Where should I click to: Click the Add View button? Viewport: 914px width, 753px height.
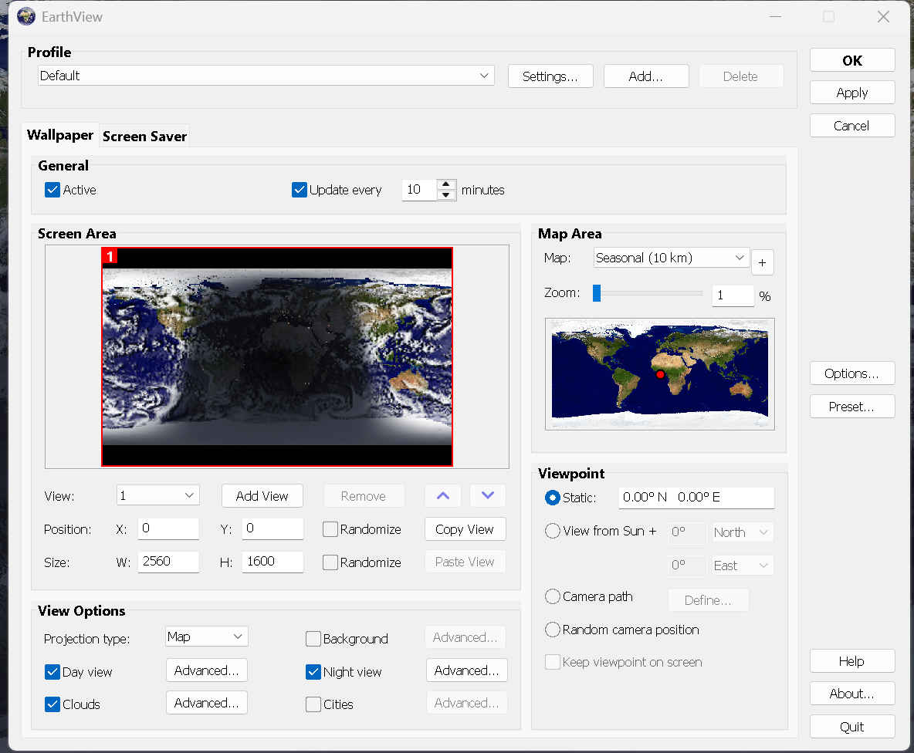coord(262,496)
